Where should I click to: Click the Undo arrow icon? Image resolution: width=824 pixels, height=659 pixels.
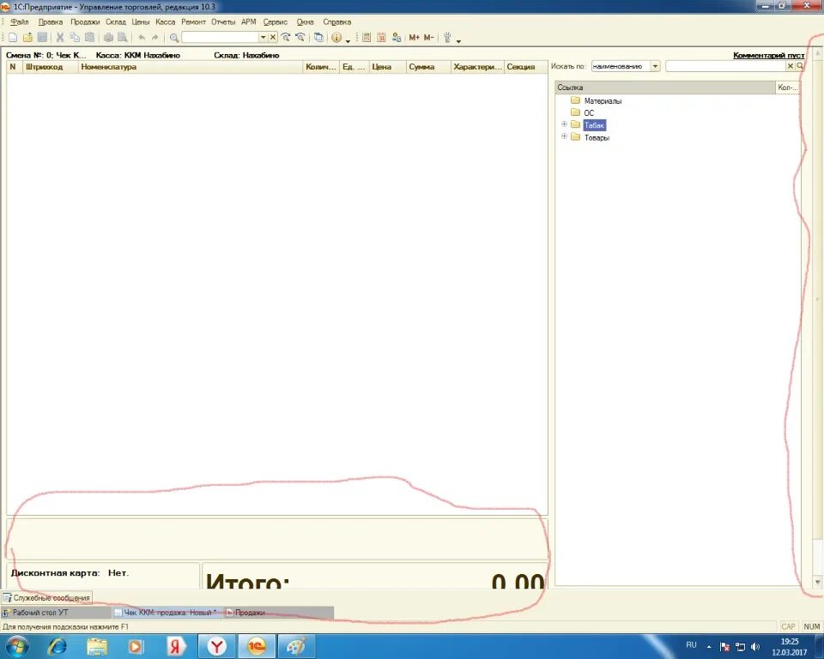142,37
